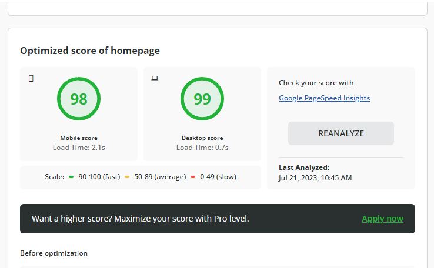Click the mobile score 98 circle

click(x=79, y=99)
